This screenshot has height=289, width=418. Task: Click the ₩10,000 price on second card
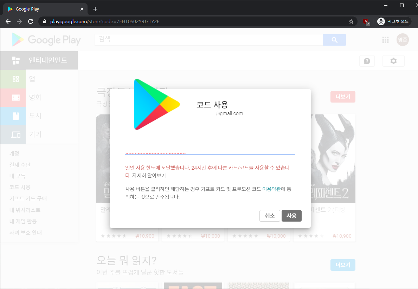tap(210, 236)
